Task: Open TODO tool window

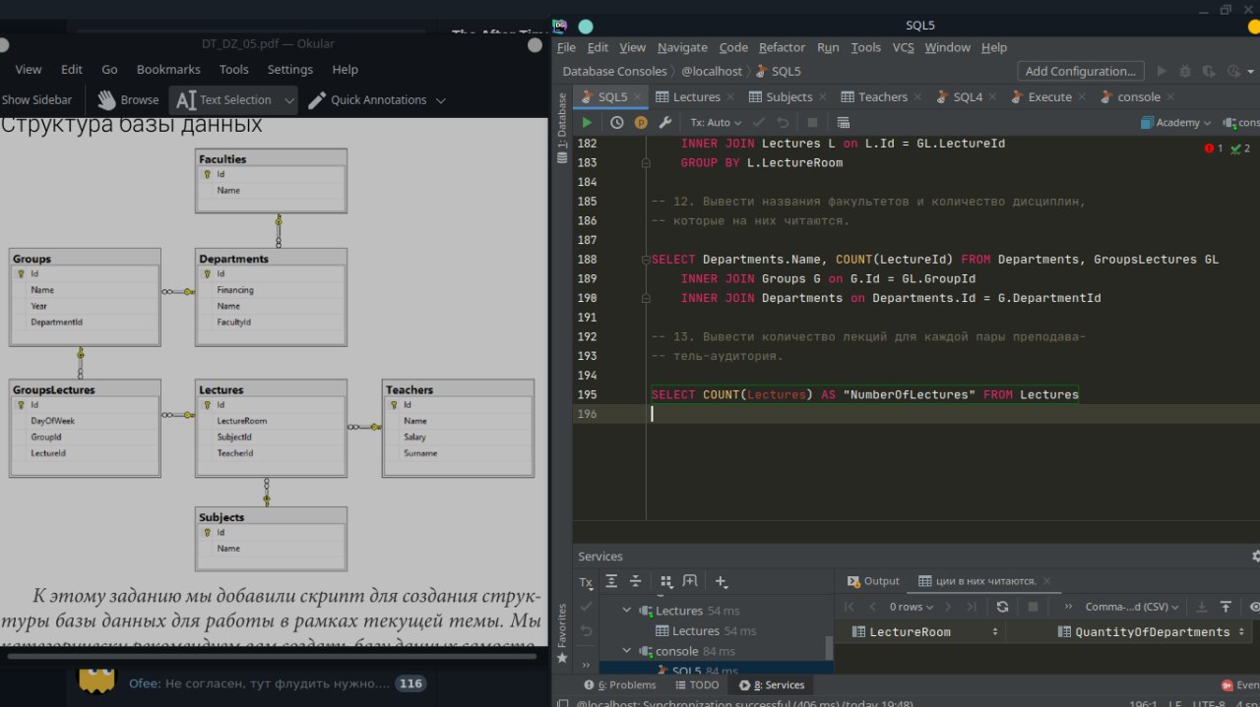Action: coord(697,685)
